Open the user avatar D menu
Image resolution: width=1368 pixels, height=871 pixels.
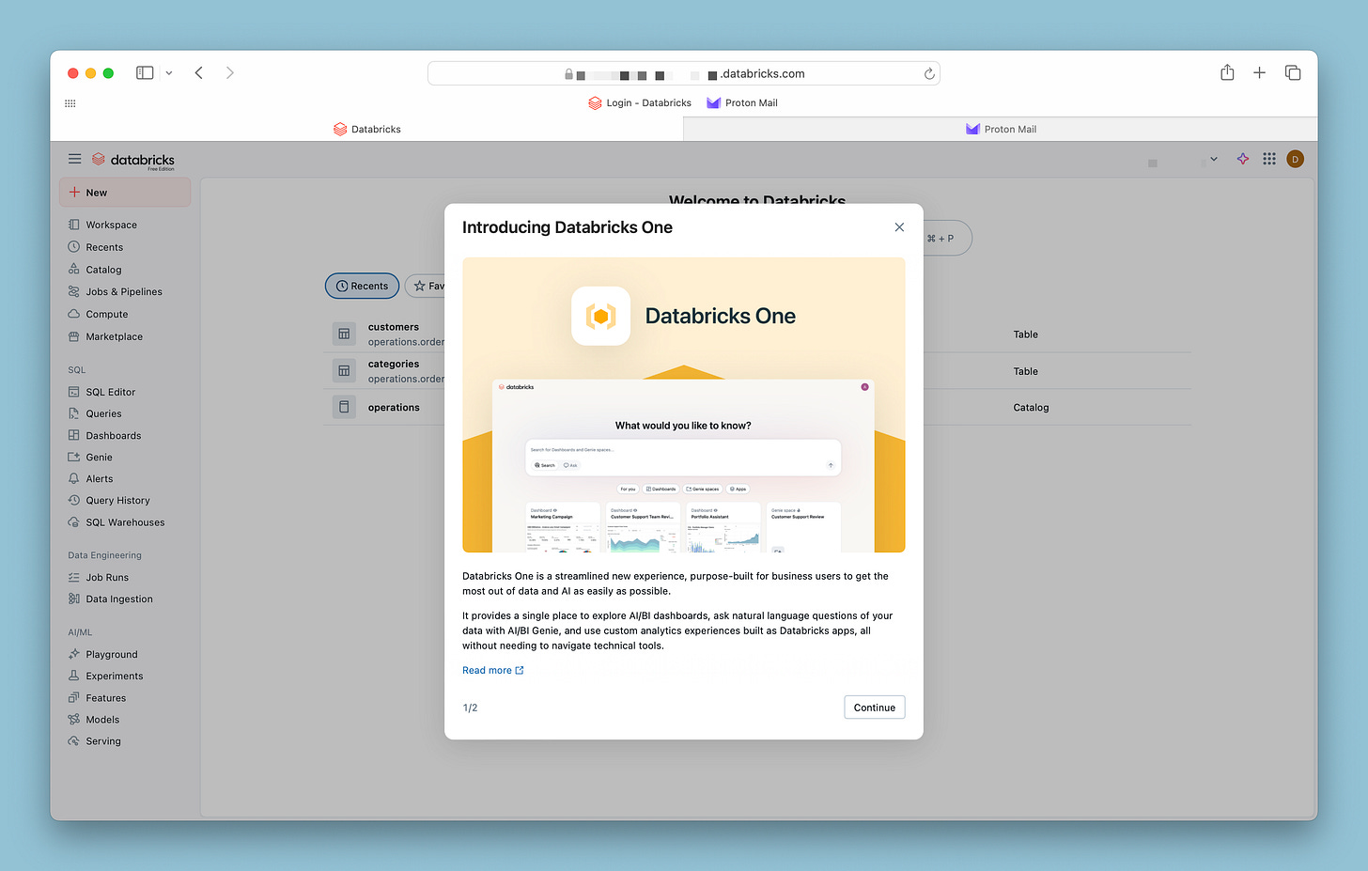coord(1295,159)
